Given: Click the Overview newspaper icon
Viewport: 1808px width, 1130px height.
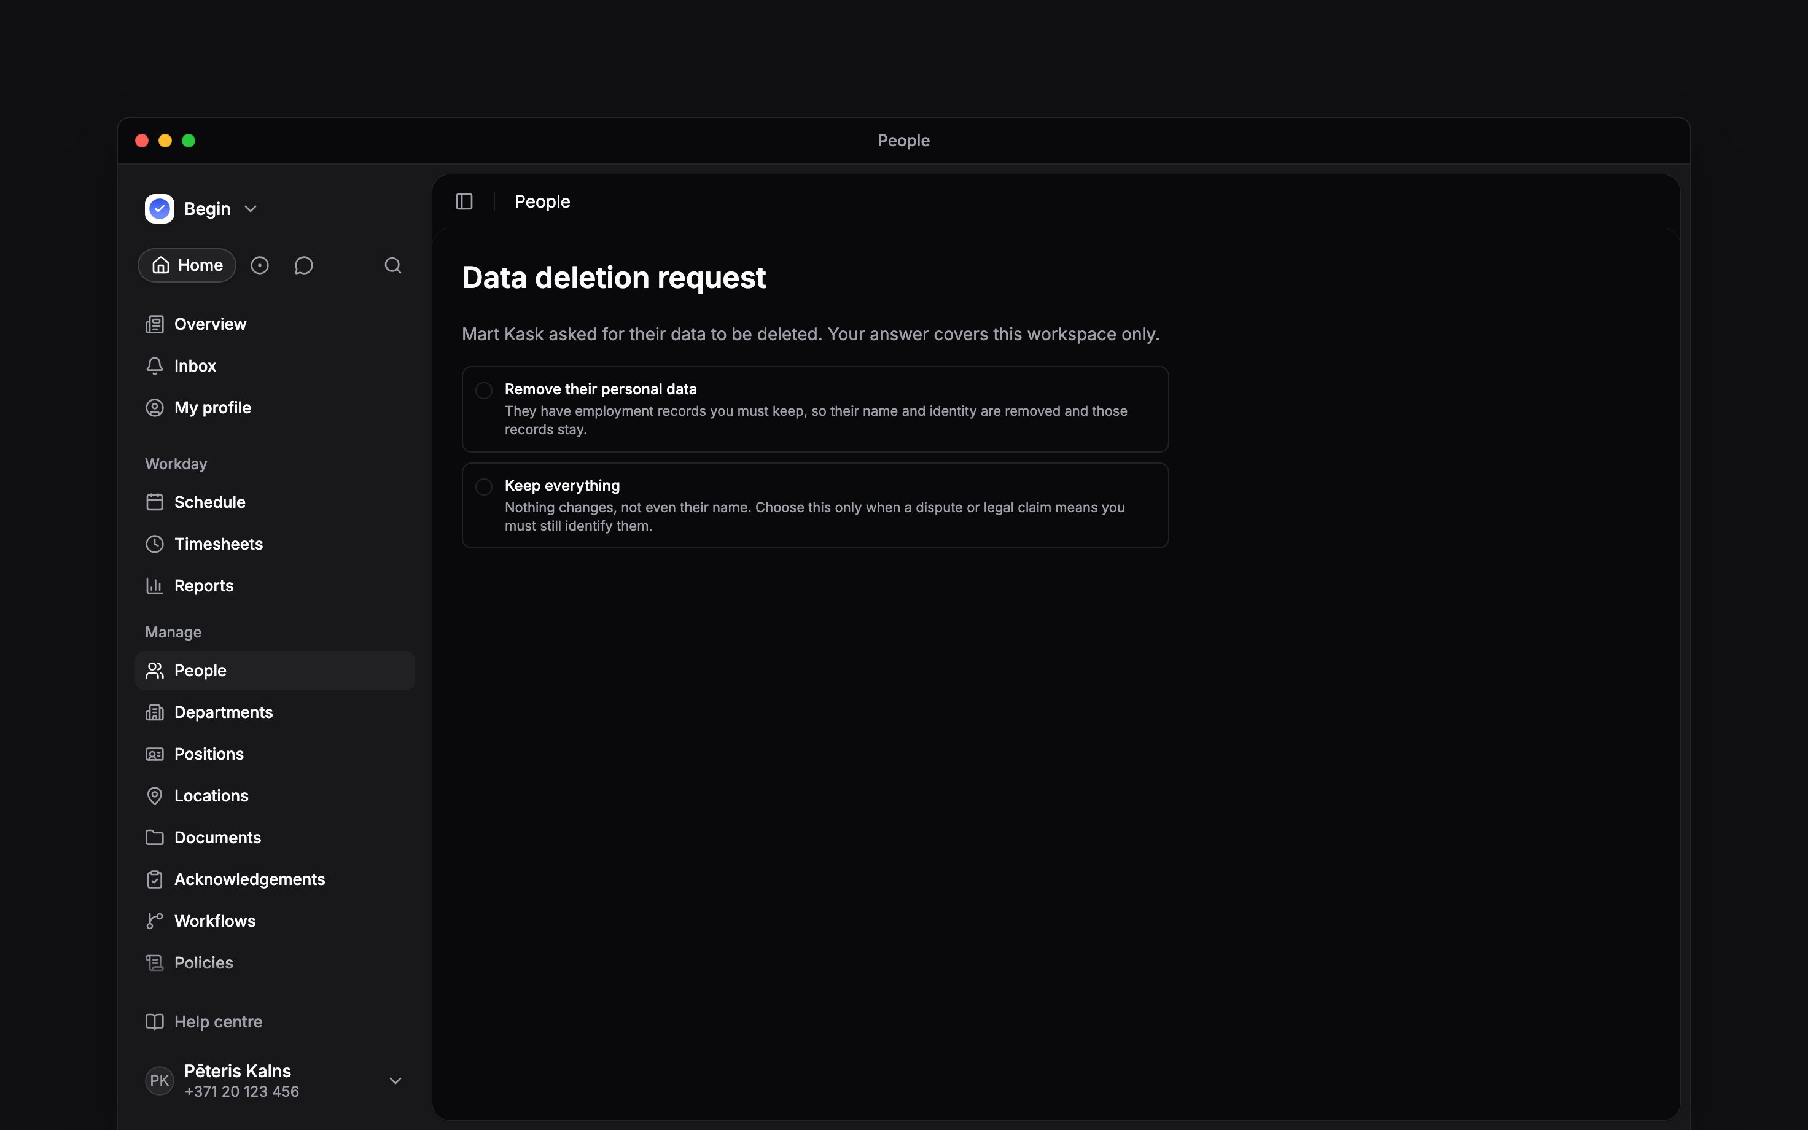Looking at the screenshot, I should (155, 324).
